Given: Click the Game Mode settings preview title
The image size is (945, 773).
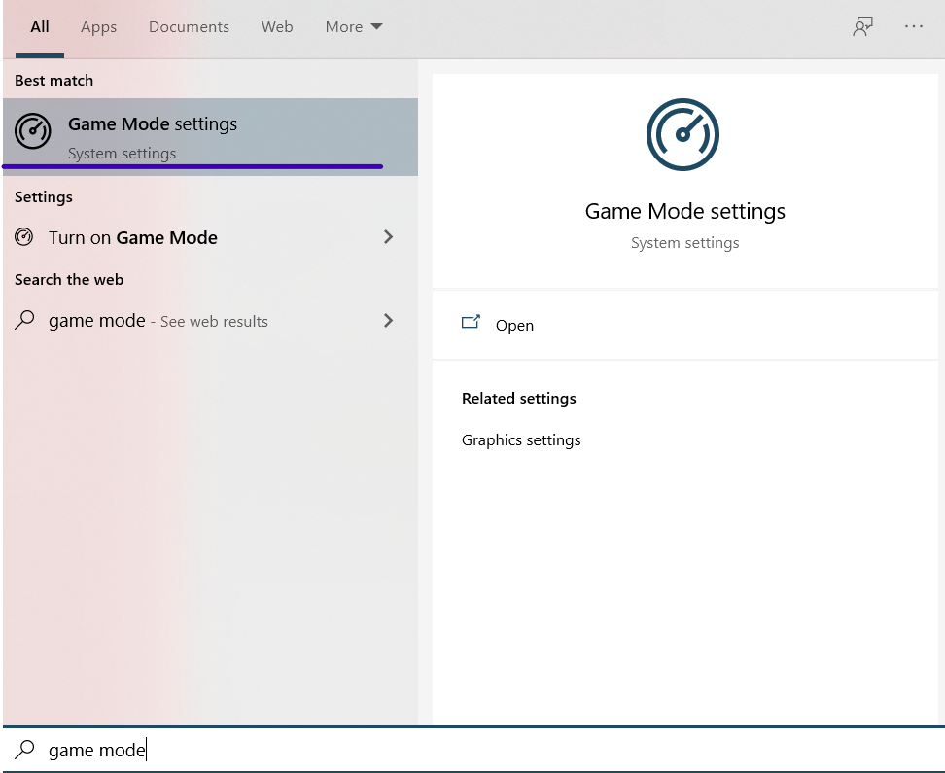Looking at the screenshot, I should coord(685,212).
